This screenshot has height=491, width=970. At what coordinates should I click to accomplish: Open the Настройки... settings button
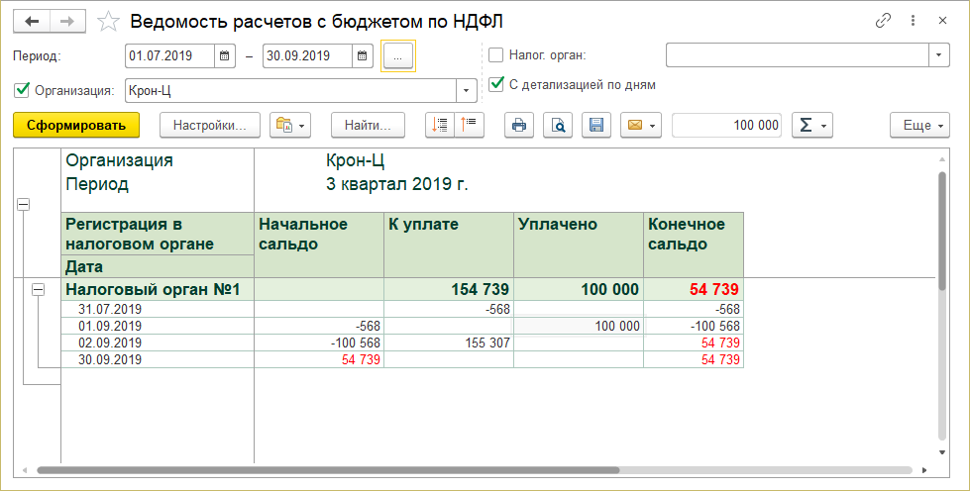(209, 125)
